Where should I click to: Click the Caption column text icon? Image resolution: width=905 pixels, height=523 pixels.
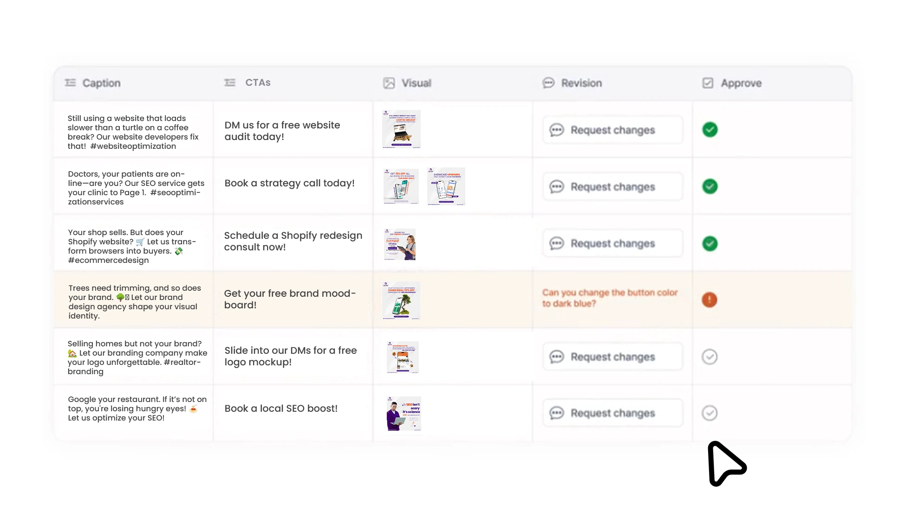(71, 83)
